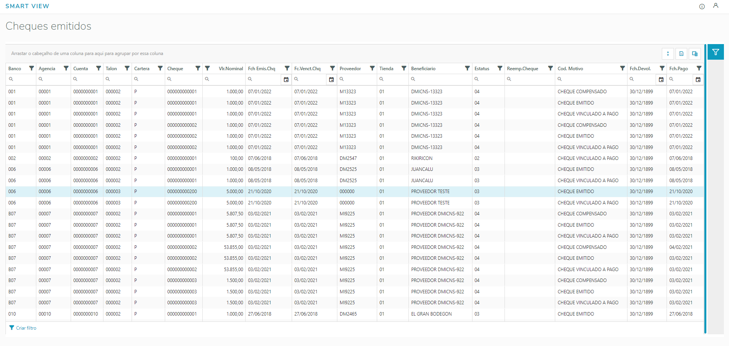Click the Cheques emitidos page heading
The image size is (729, 346).
click(48, 26)
